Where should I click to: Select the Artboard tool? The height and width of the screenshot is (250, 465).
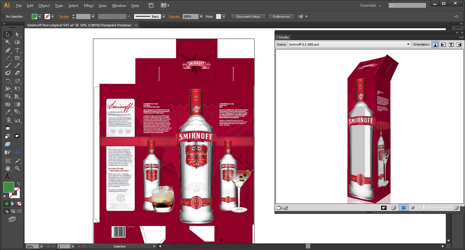[8, 161]
